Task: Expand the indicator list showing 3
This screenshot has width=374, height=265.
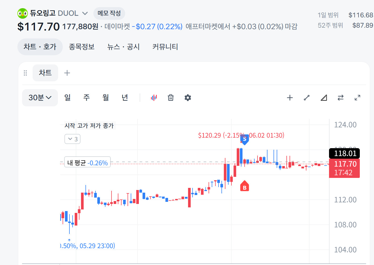Action: pos(73,139)
